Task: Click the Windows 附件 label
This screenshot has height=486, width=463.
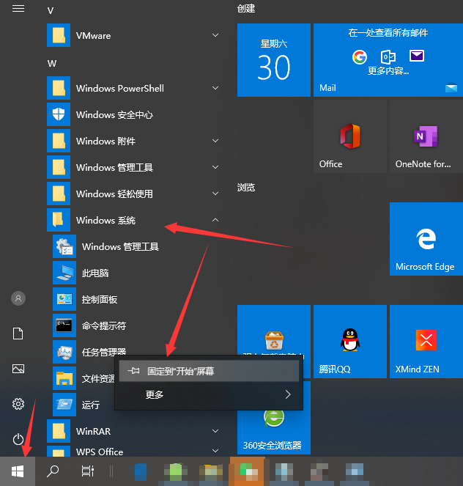Action: point(106,141)
